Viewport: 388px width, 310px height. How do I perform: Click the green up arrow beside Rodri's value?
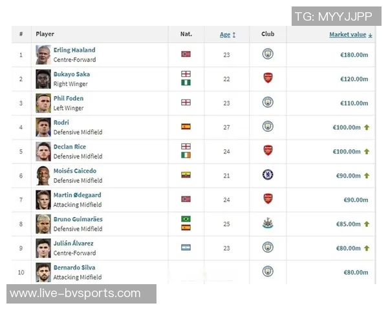click(x=367, y=127)
